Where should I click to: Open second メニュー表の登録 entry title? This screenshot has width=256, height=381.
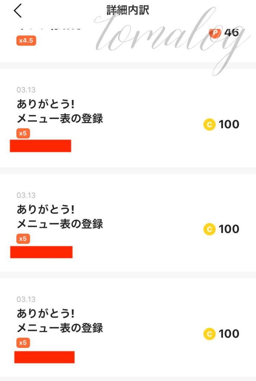click(x=60, y=224)
